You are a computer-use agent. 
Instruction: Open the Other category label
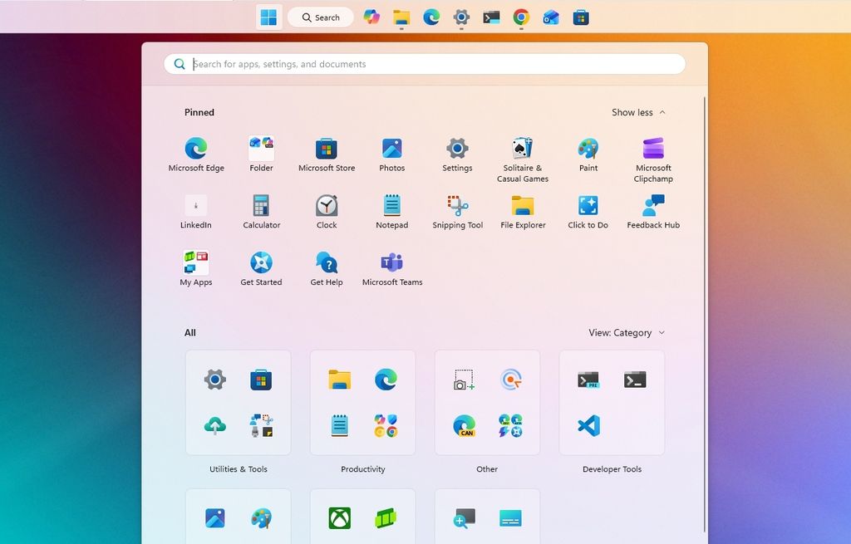[487, 469]
